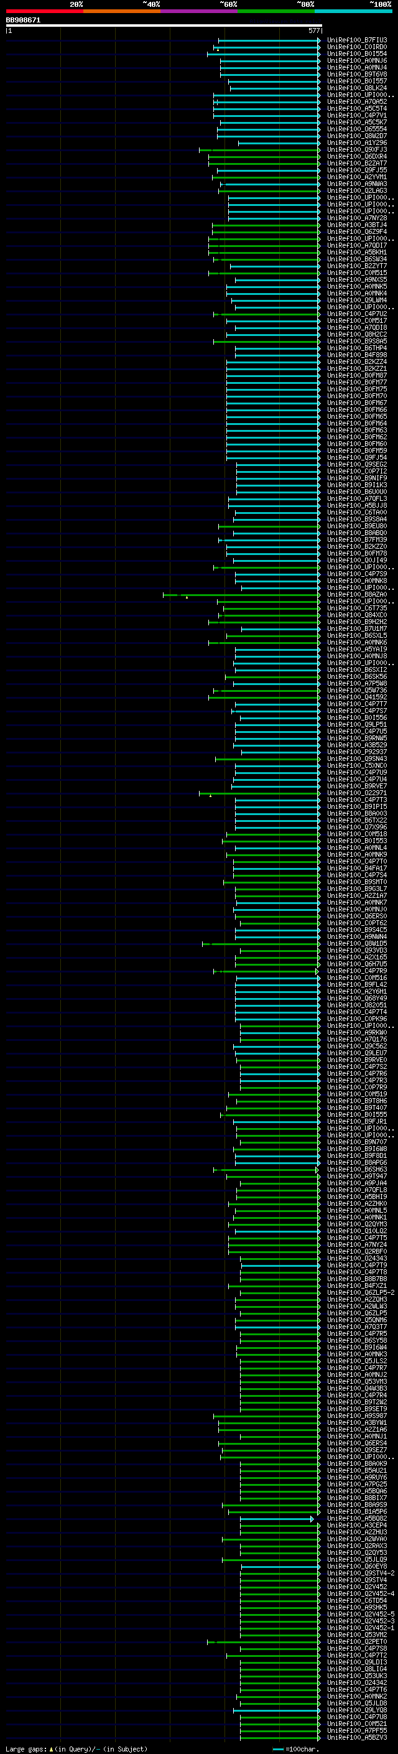Screen dimensions: 398x1754
Task: Click UniRef100_Q9XFJ3 entry
Action: pos(357,150)
